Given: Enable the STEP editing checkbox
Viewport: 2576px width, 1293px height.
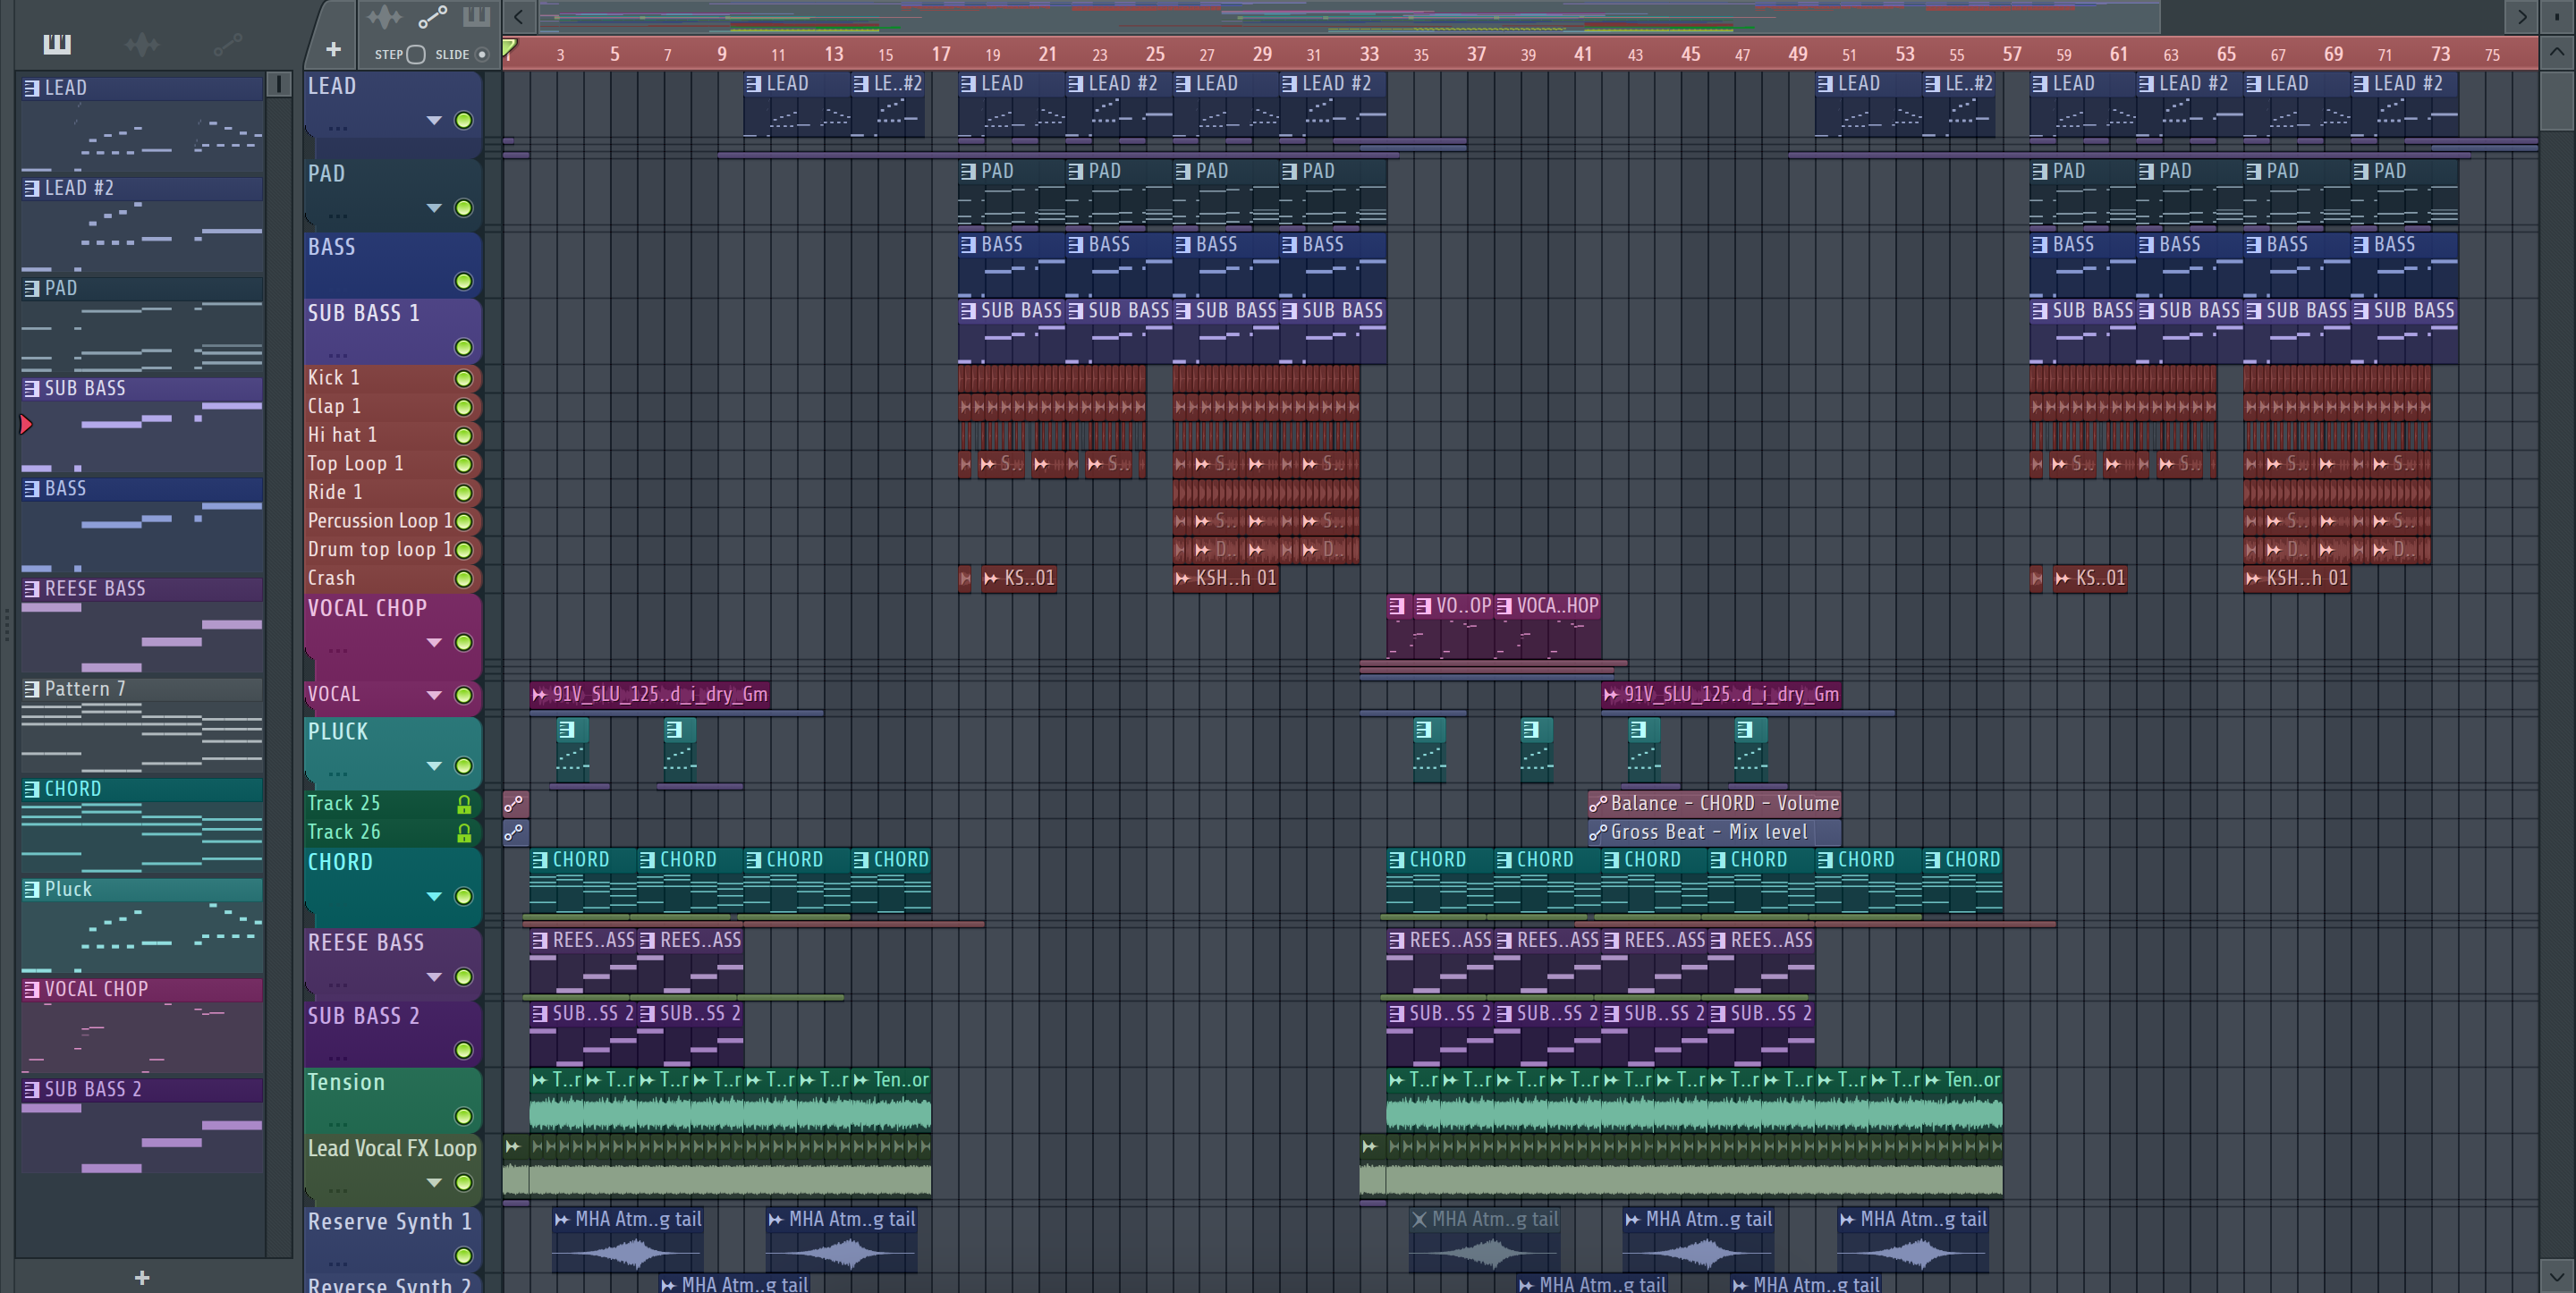Looking at the screenshot, I should tap(416, 55).
